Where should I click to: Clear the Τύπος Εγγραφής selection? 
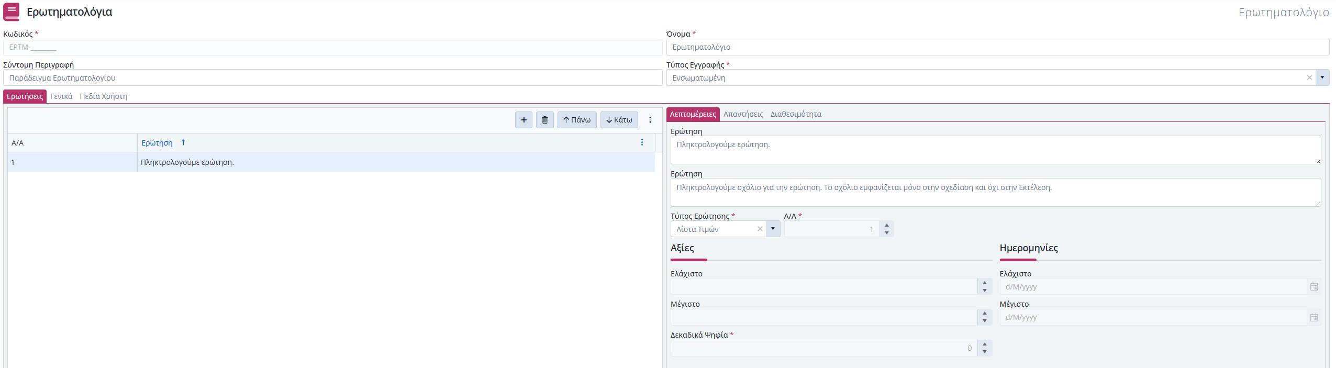tap(1309, 77)
